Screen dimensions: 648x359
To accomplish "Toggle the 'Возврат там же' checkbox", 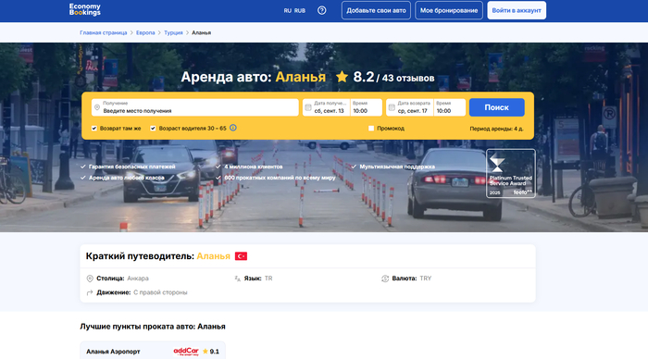I will click(x=94, y=129).
